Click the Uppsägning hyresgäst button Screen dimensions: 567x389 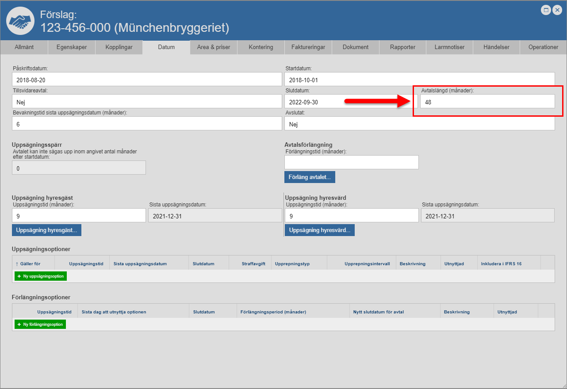(x=46, y=230)
